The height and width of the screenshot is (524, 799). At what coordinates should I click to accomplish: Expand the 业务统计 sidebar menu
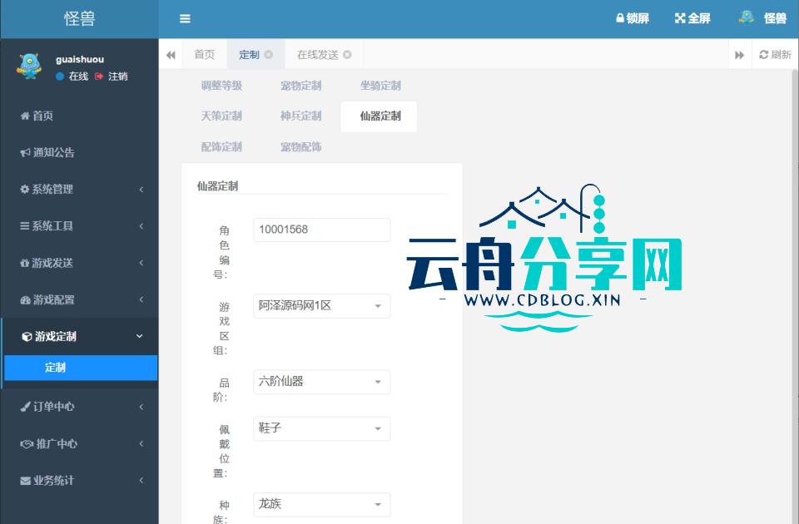[x=79, y=480]
